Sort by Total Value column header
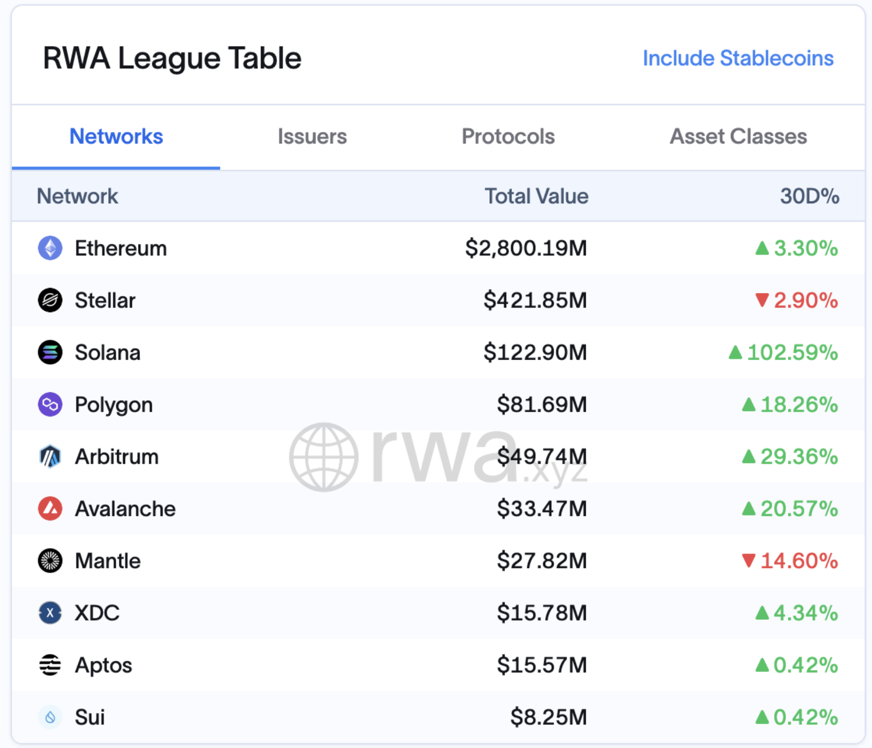Viewport: 872px width, 748px height. click(x=536, y=196)
